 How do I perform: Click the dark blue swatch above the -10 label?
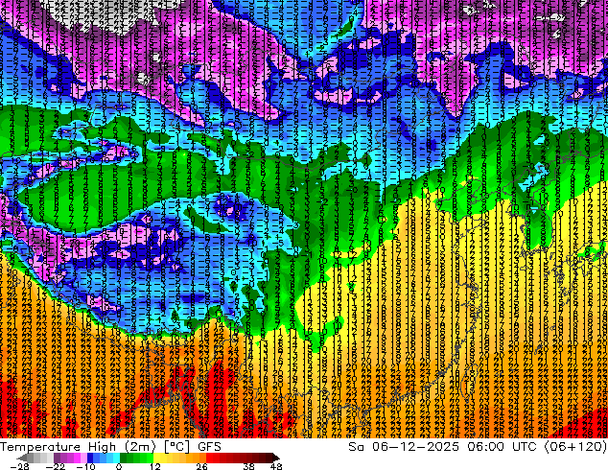[x=90, y=458]
